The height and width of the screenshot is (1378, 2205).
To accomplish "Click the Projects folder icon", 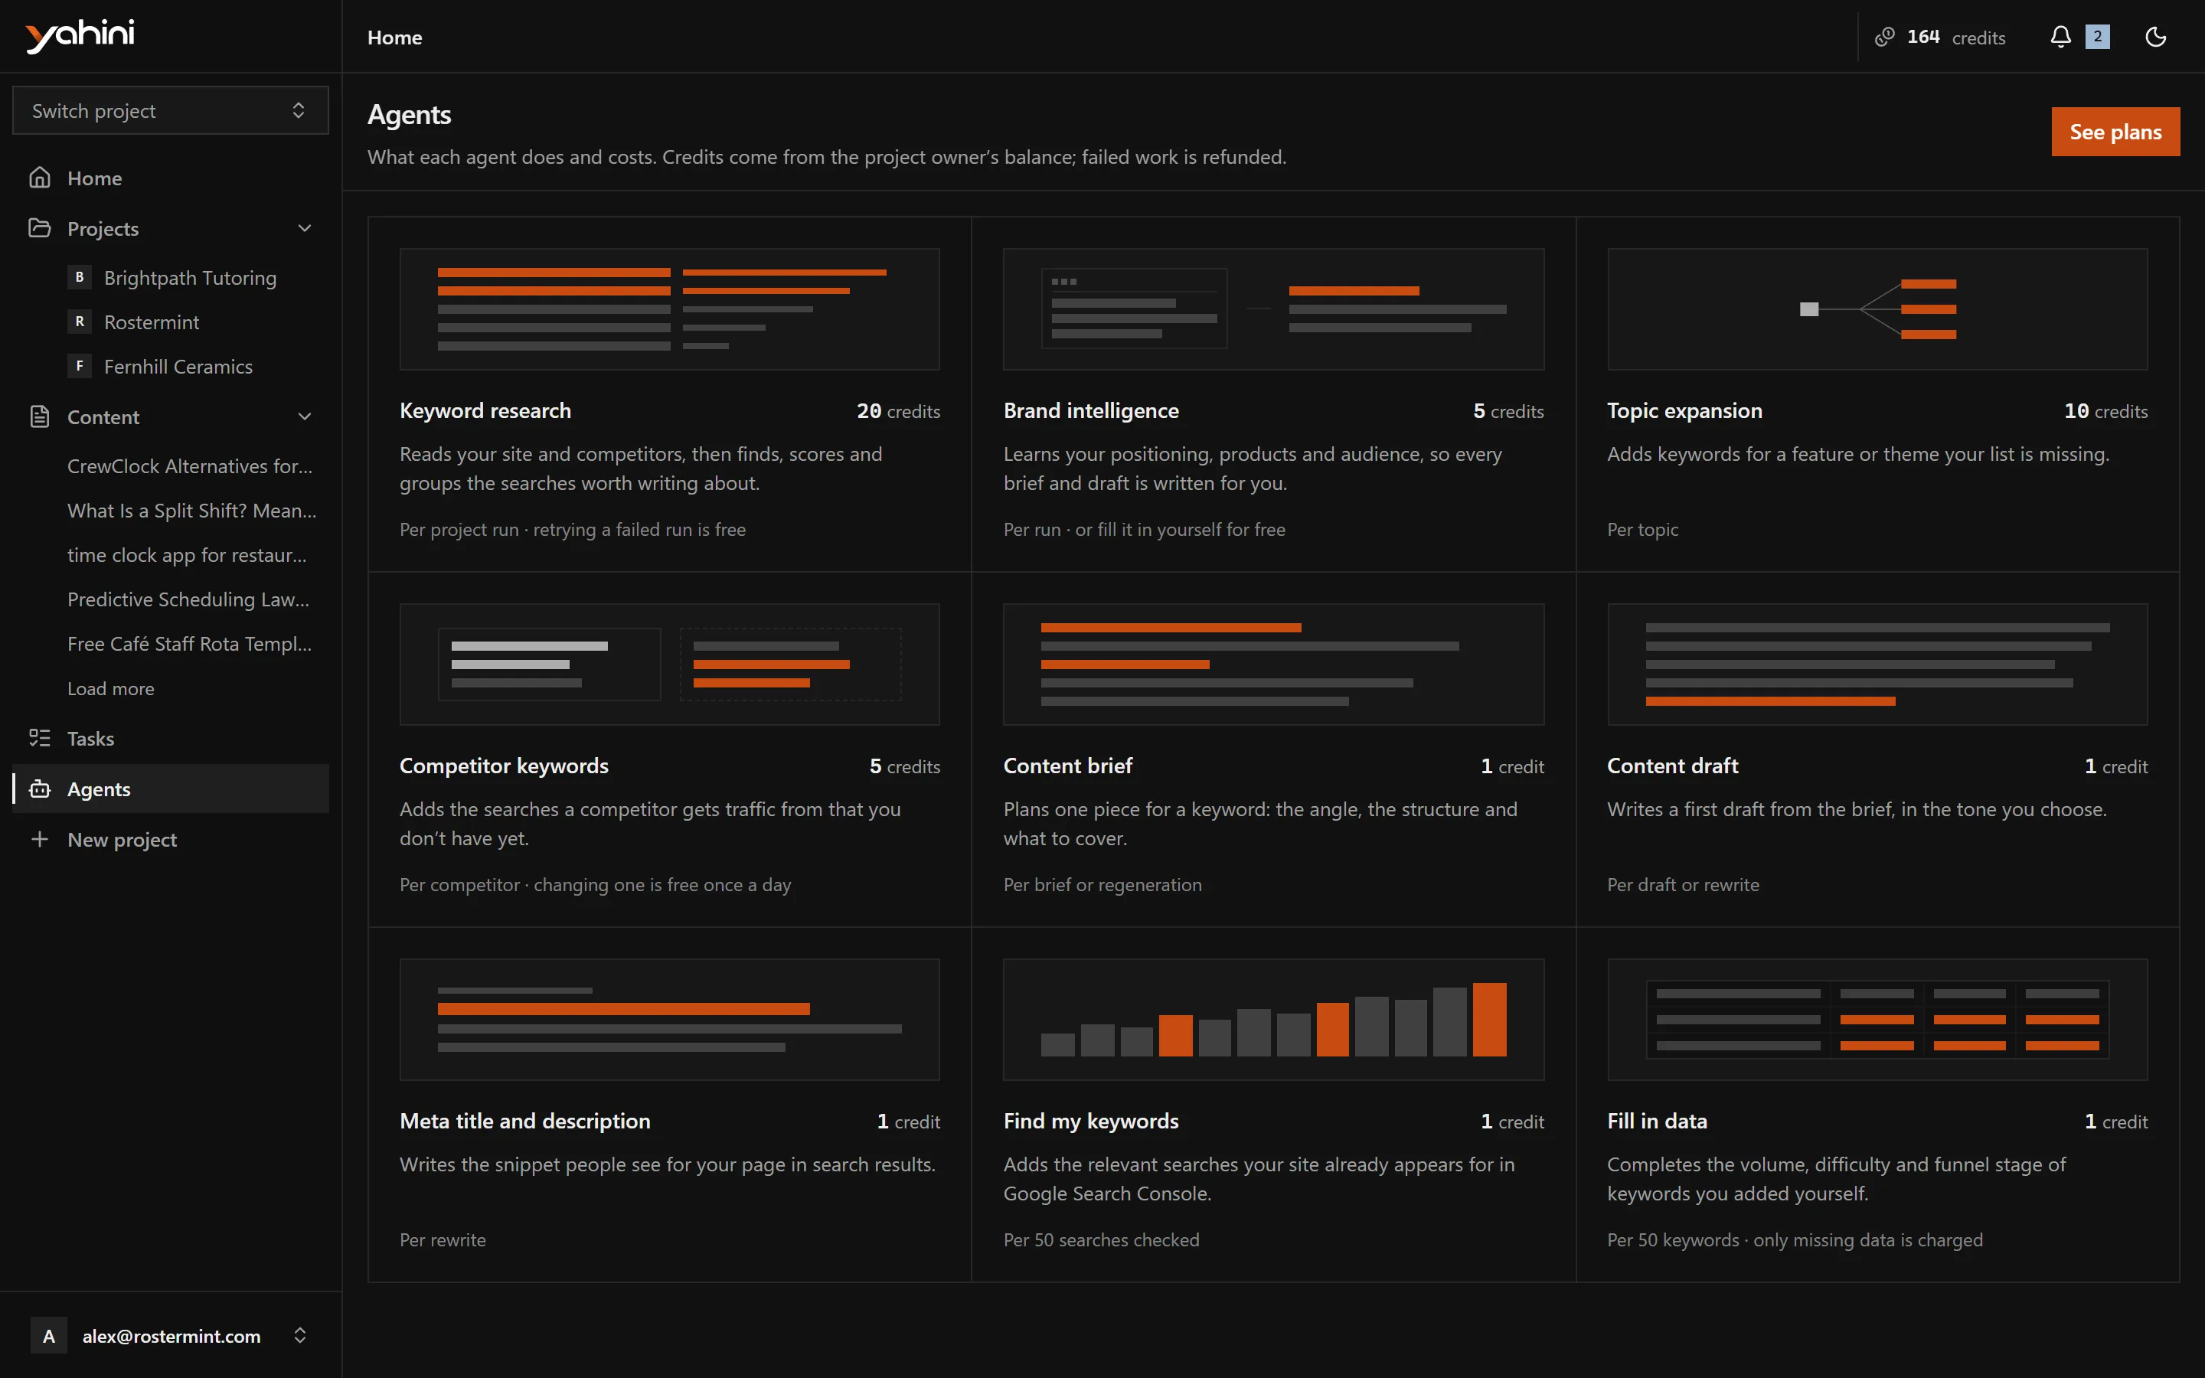I will coord(39,228).
